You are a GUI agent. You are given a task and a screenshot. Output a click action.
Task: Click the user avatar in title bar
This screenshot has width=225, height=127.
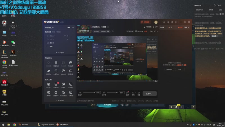click(x=156, y=22)
